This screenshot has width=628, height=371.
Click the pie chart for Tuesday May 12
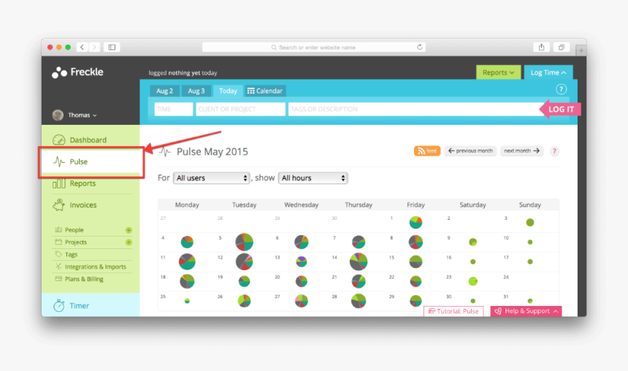[x=245, y=261]
